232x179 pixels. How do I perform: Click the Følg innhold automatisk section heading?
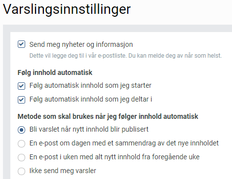point(55,72)
